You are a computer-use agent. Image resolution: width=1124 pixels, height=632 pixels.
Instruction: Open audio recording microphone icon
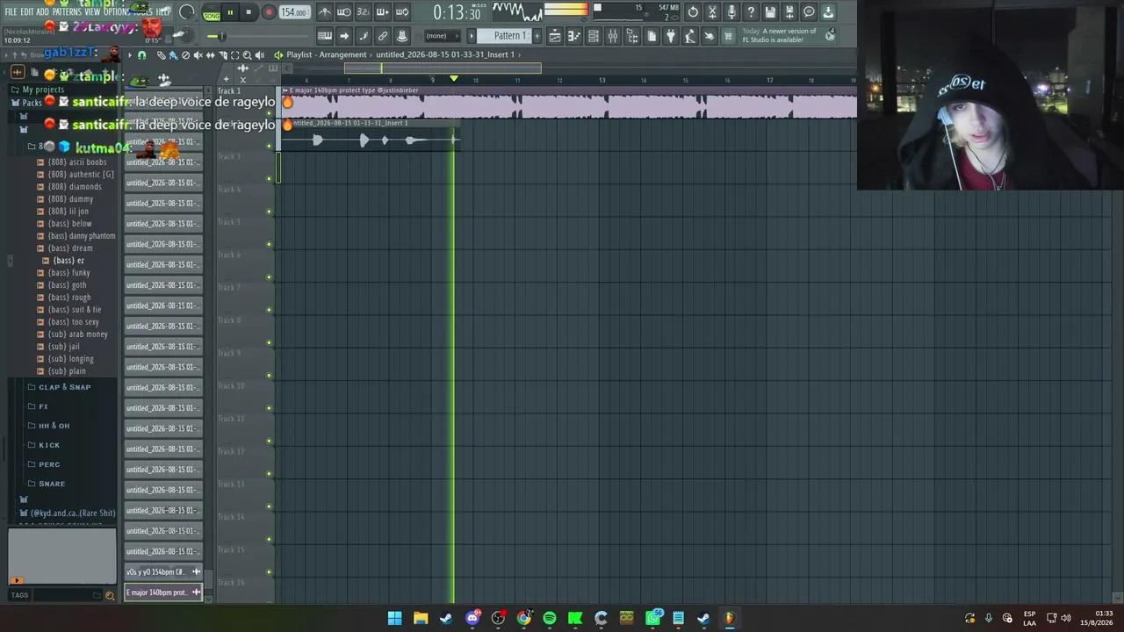point(731,12)
